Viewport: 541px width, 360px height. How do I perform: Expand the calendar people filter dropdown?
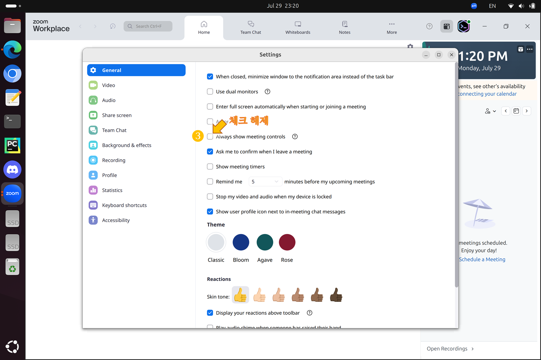tap(490, 111)
